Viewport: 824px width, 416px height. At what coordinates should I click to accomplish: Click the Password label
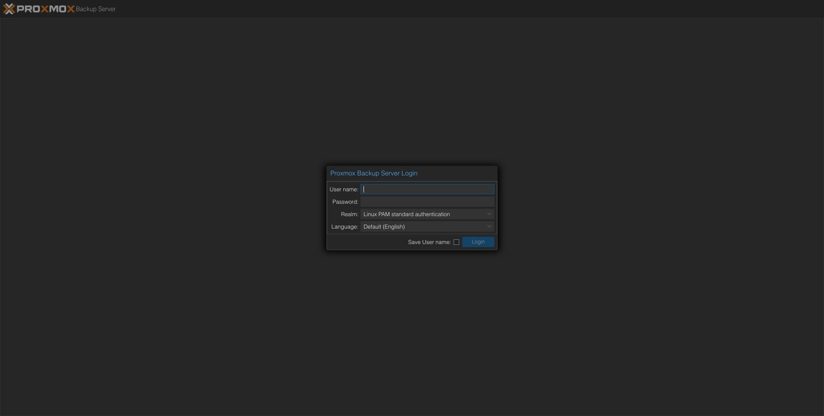point(345,202)
